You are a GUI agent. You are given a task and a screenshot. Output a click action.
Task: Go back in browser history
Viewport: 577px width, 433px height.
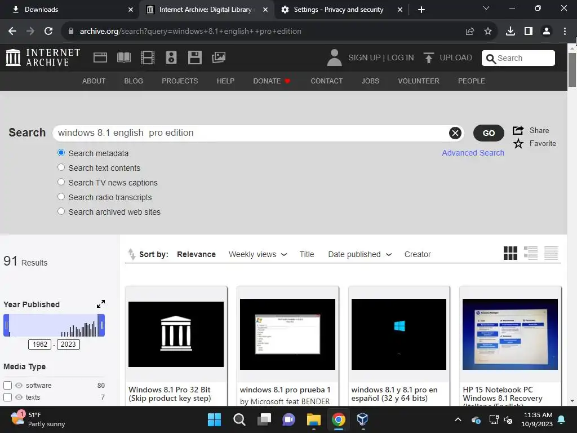tap(12, 32)
